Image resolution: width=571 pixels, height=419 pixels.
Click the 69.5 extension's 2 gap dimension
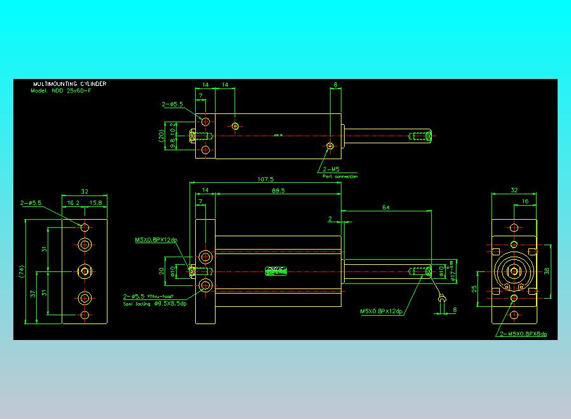[x=330, y=219]
